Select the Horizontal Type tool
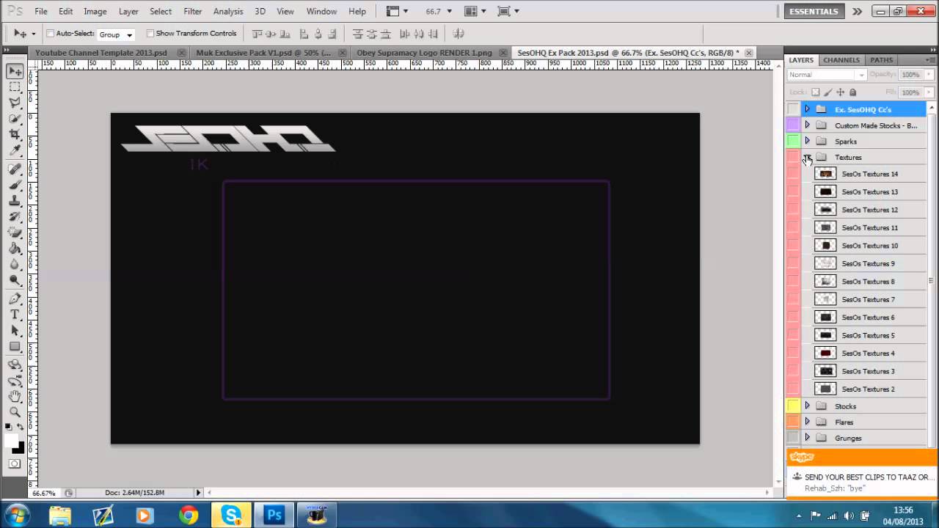The image size is (939, 528). tap(15, 315)
